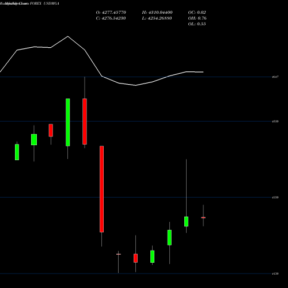Image resolution: width=288 pixels, height=288 pixels.
Task: Click the last small red doji candle
Action: pyautogui.click(x=203, y=218)
